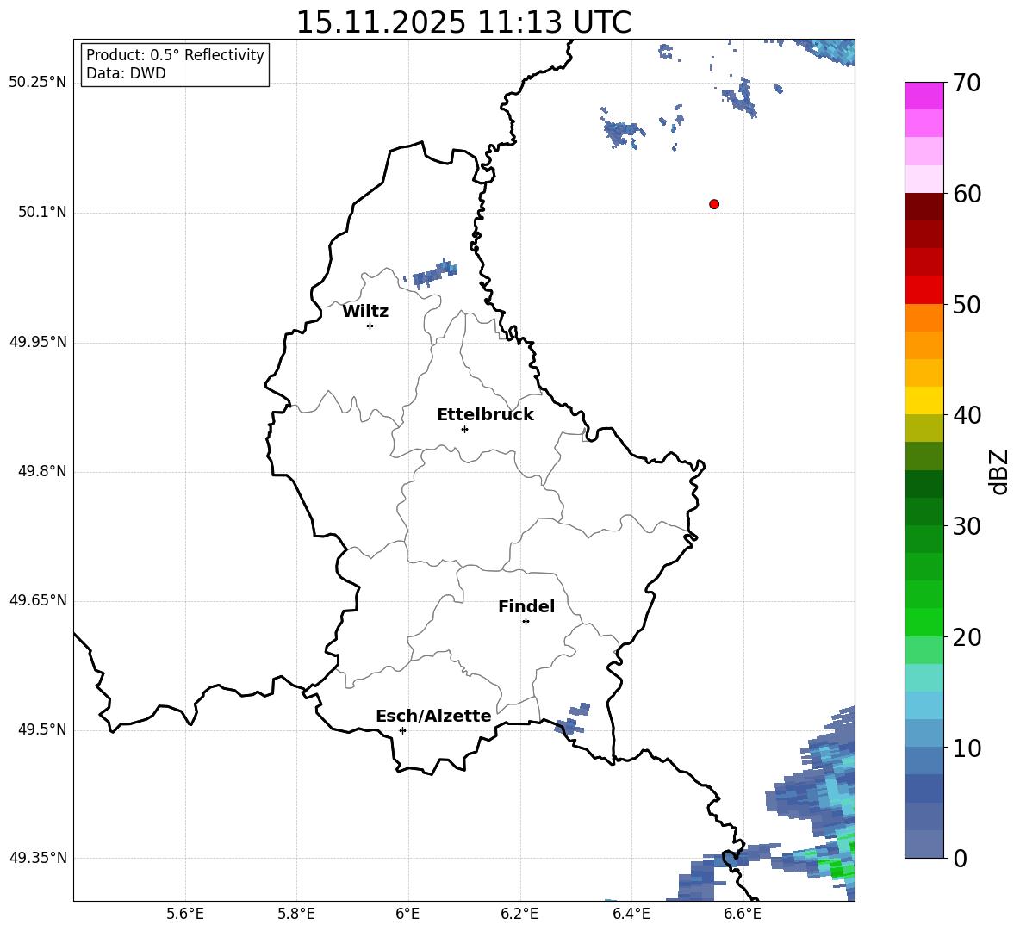The image size is (1020, 931).
Task: Select the Esch/Alzette city label
Action: [433, 717]
